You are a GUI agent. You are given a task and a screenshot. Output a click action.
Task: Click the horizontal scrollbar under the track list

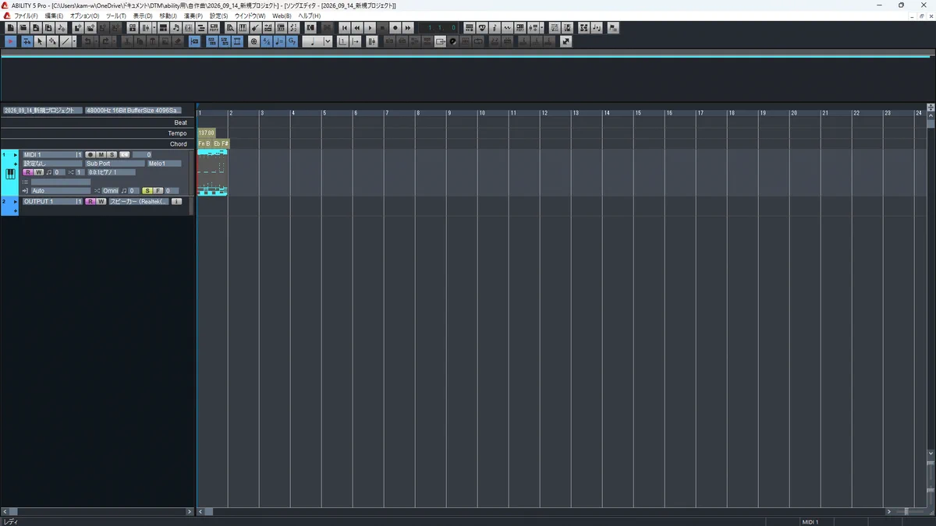click(x=97, y=512)
